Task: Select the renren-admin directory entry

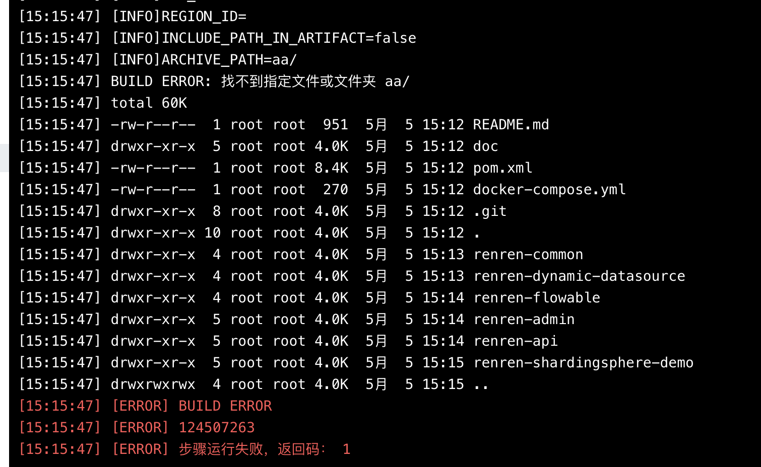Action: click(524, 319)
